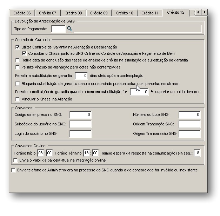Uncheck Utiliza Controle de Garantia na Alienação
The height and width of the screenshot is (216, 220).
18,47
